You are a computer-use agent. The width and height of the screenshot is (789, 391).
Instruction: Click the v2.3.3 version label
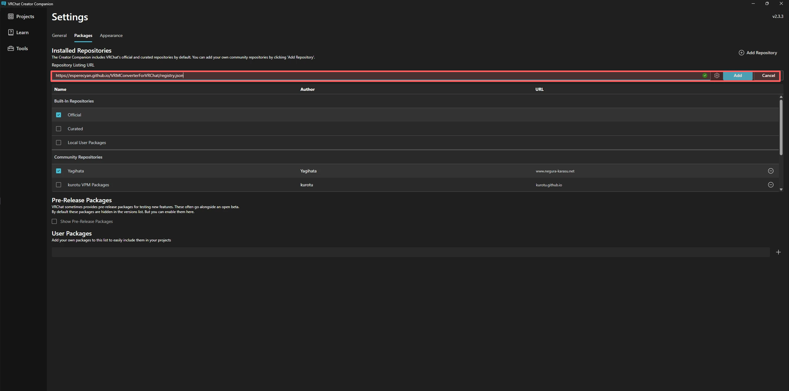point(778,16)
